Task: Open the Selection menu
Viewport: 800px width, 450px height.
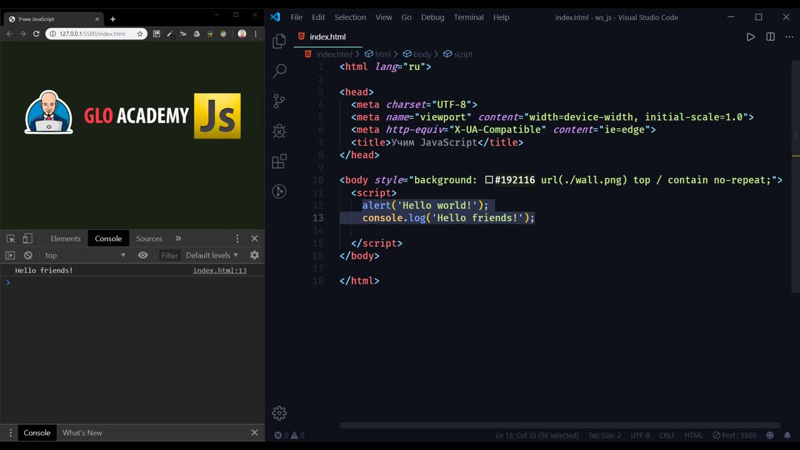Action: 350,17
